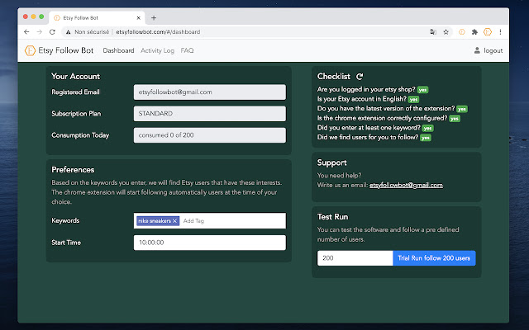Open the FAQ page
The height and width of the screenshot is (330, 529).
coord(187,50)
